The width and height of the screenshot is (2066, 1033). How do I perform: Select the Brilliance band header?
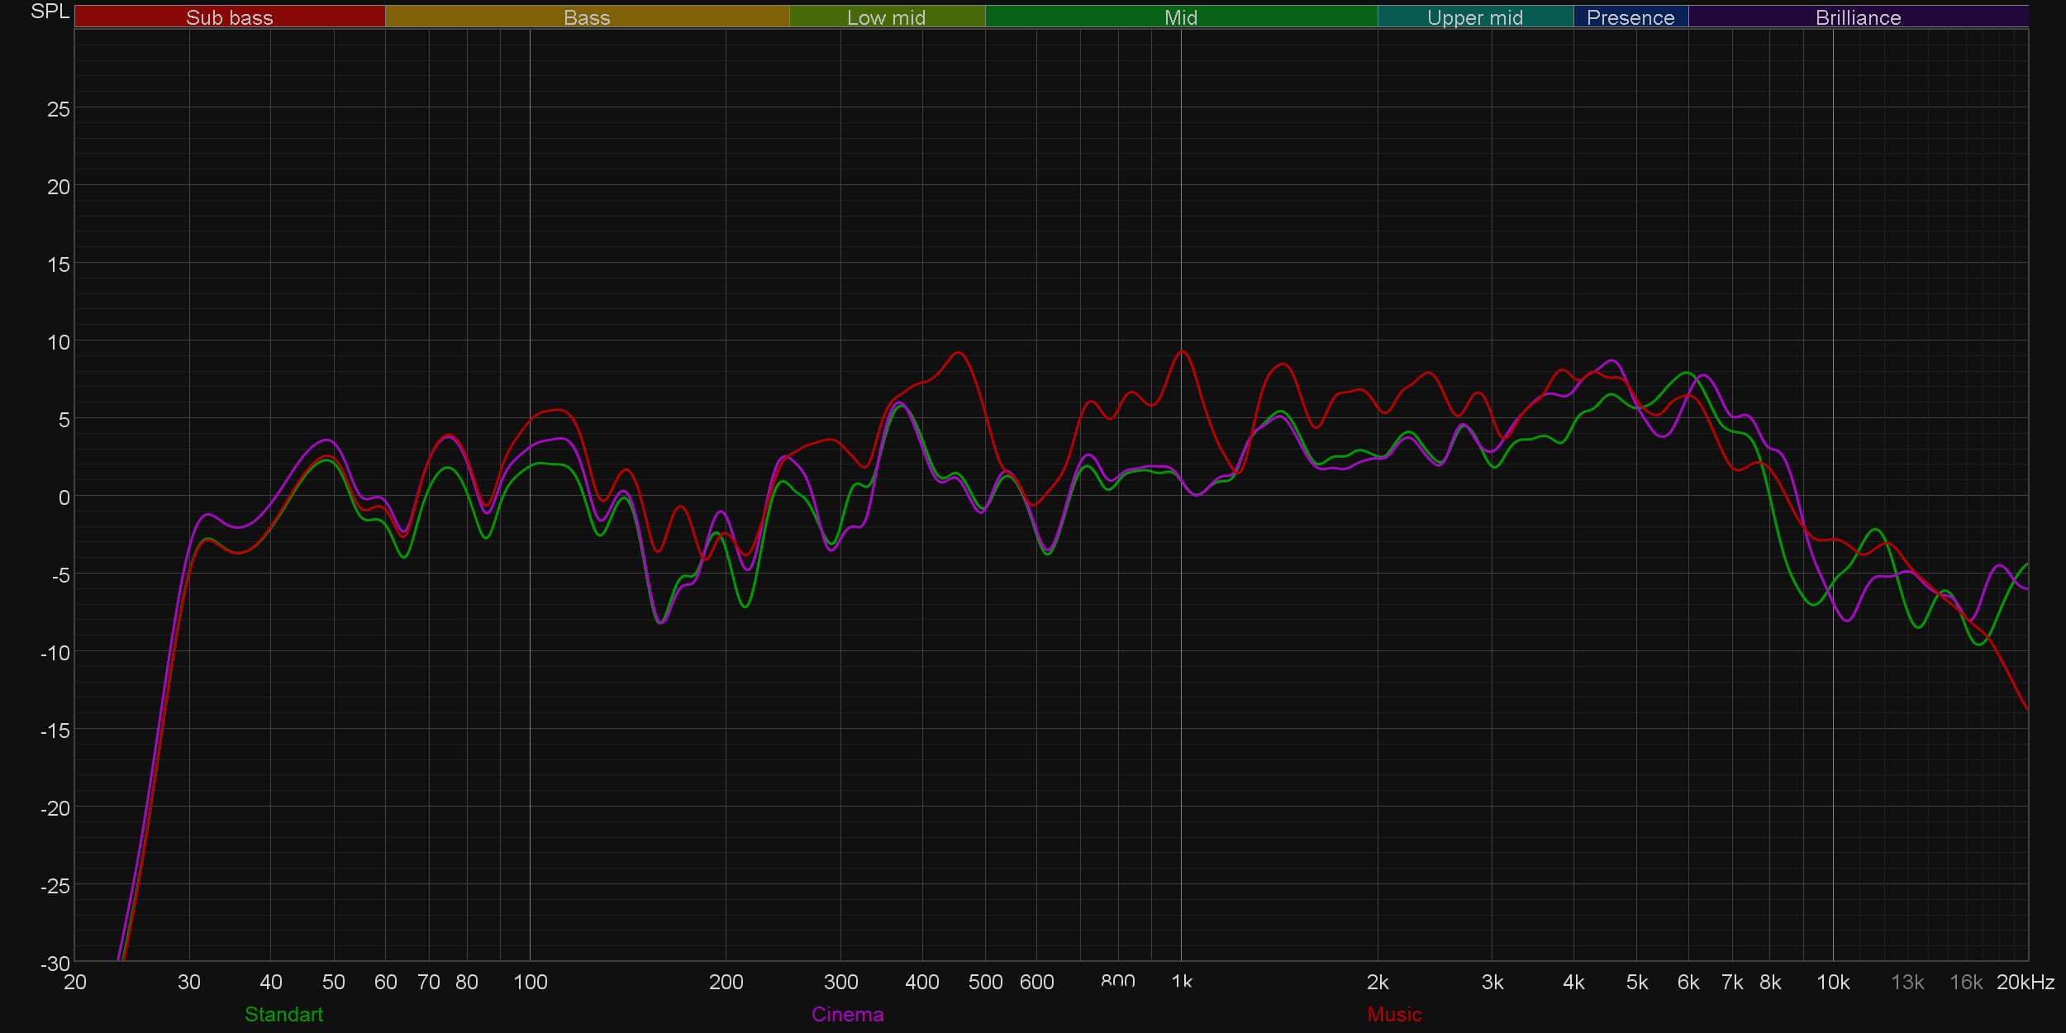coord(1858,17)
